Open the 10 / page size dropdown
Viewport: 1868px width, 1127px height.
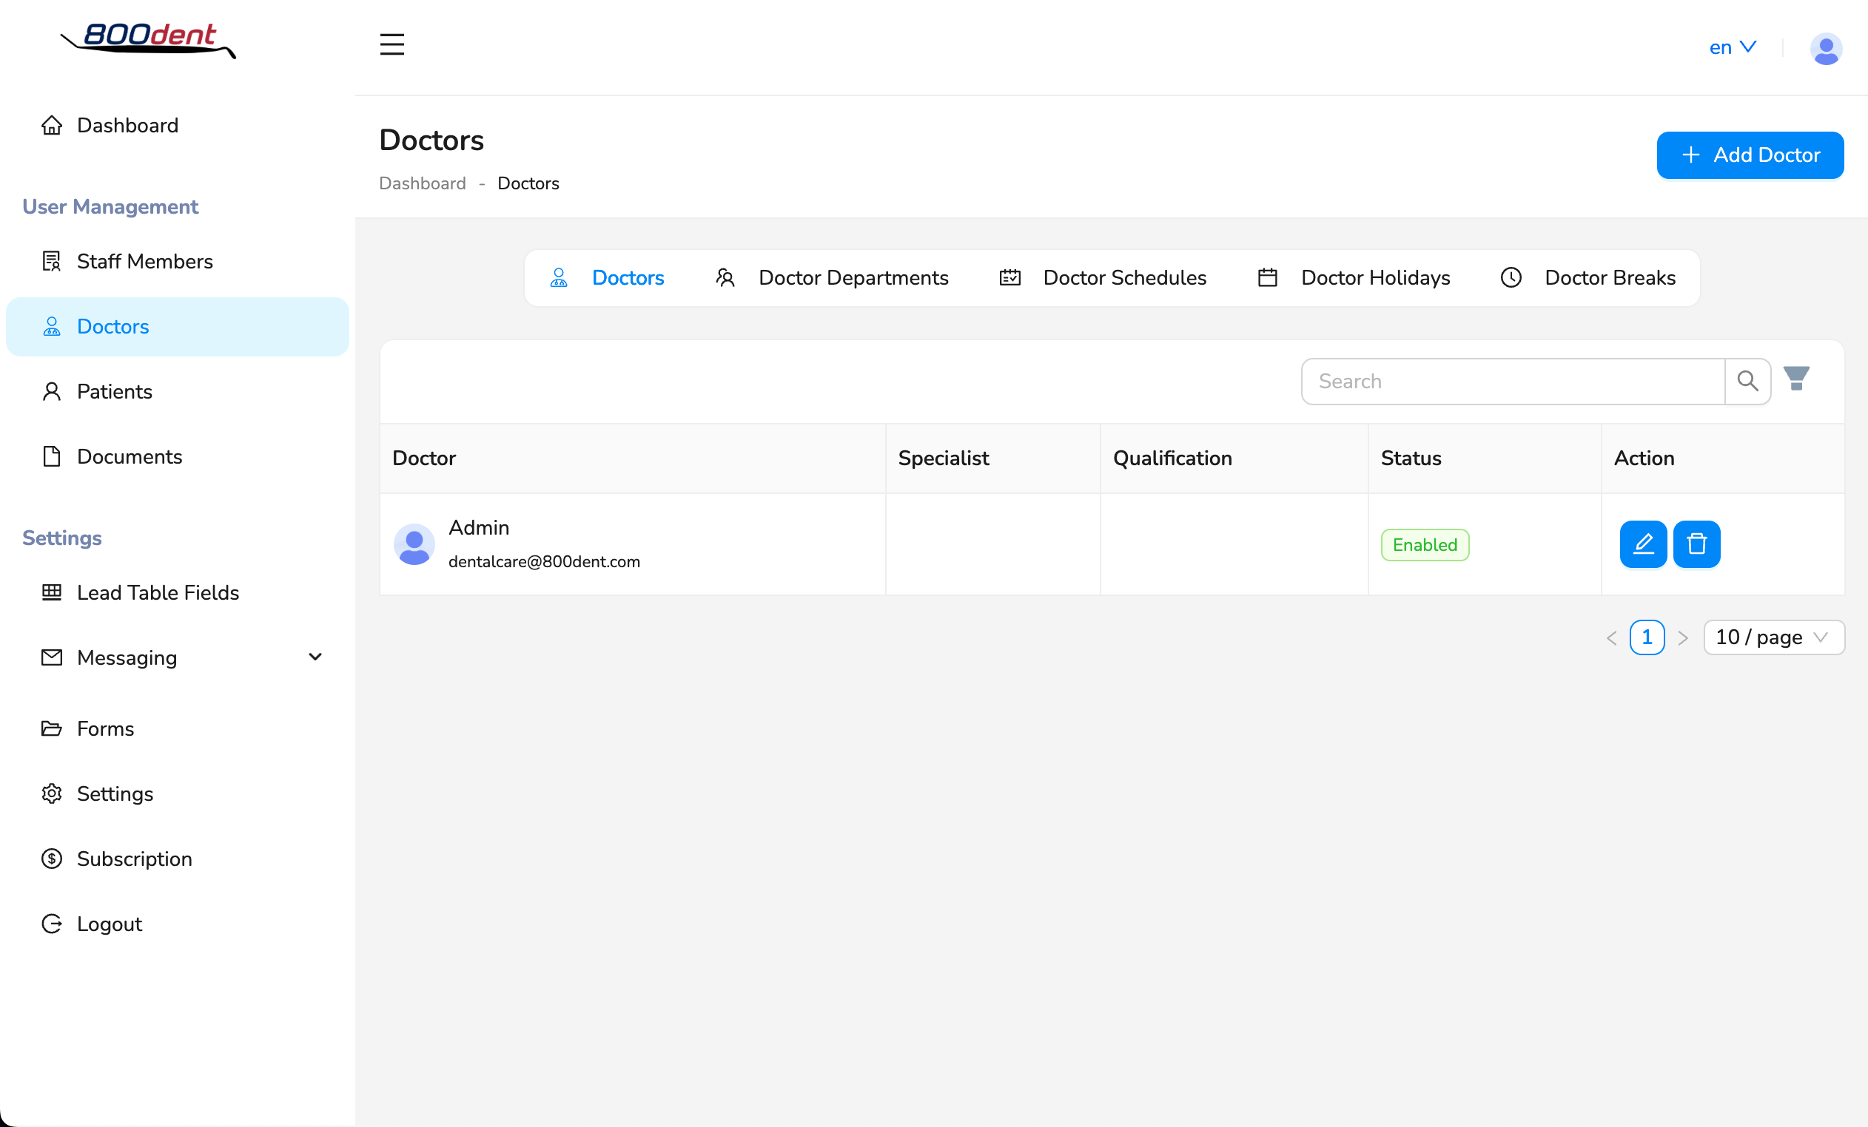click(x=1773, y=637)
